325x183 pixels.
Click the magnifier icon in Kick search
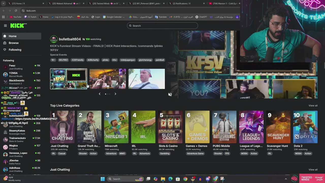click(130, 26)
